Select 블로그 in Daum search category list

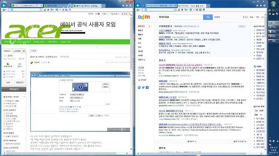pyautogui.click(x=140, y=31)
